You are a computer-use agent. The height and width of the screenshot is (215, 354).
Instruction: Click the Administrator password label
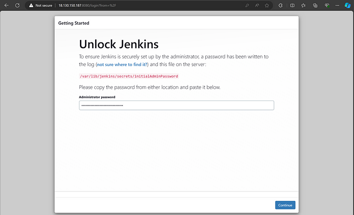97,97
